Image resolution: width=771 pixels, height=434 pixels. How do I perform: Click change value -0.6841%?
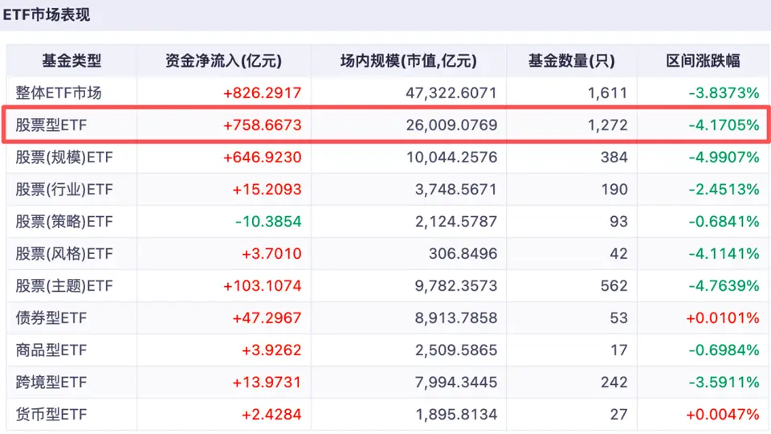[724, 222]
